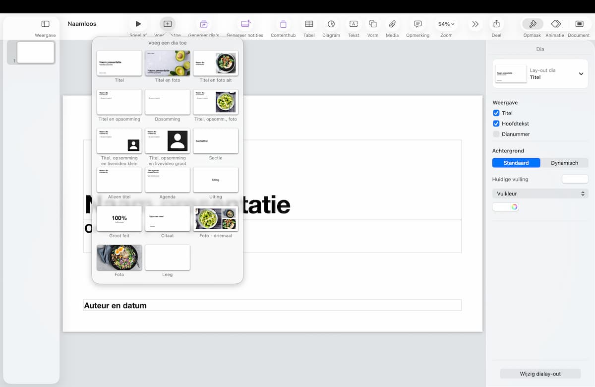Viewport: 595px width, 387px height.
Task: Choose the Foto - driemaal layout
Action: pos(216,218)
